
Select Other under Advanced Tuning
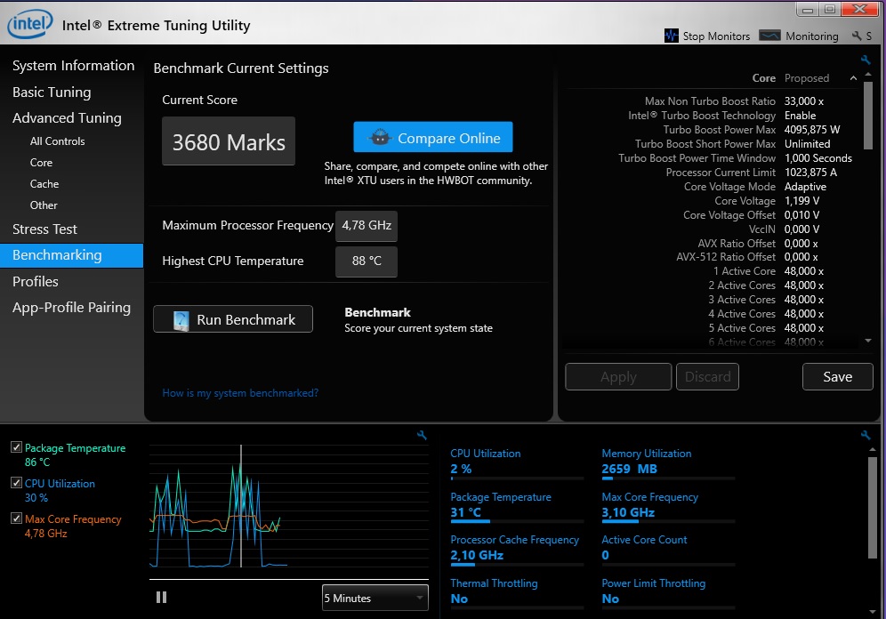(44, 205)
